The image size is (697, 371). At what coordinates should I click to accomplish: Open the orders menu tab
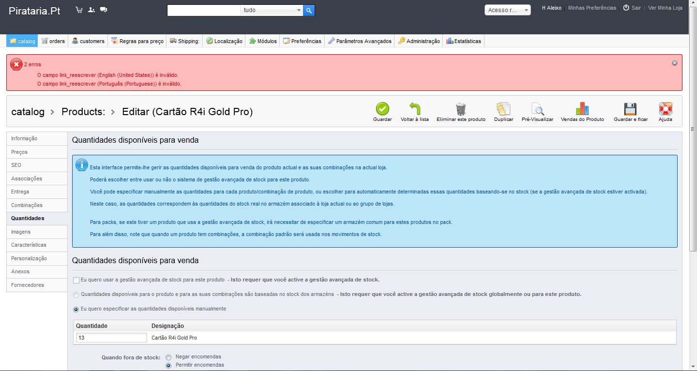pyautogui.click(x=53, y=41)
